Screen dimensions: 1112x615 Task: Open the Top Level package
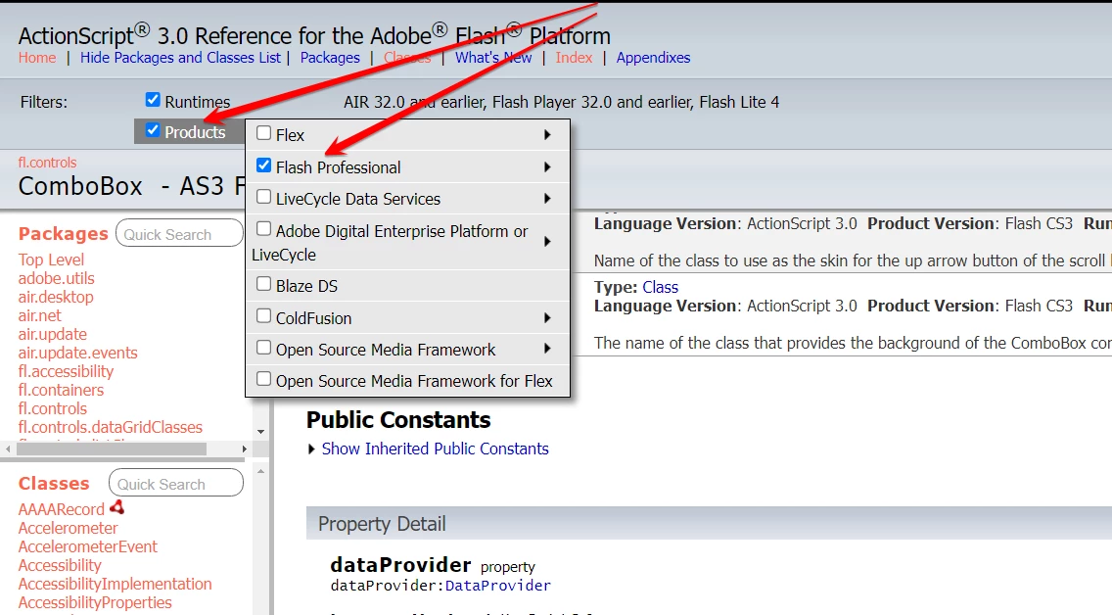pyautogui.click(x=51, y=260)
